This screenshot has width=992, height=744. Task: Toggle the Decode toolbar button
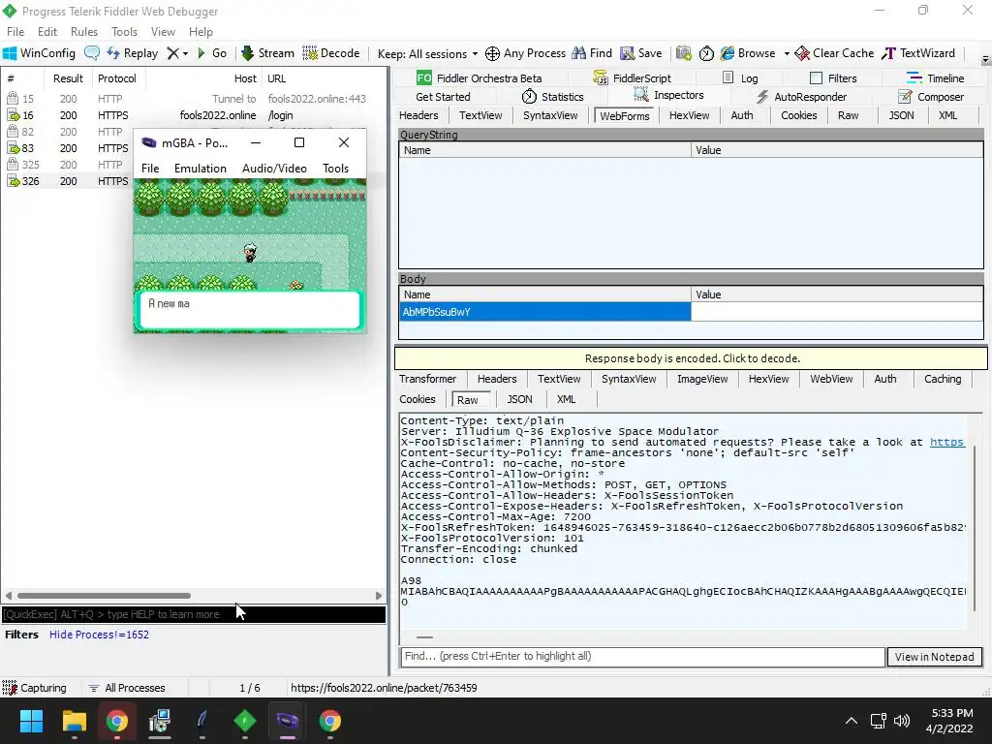coord(331,53)
